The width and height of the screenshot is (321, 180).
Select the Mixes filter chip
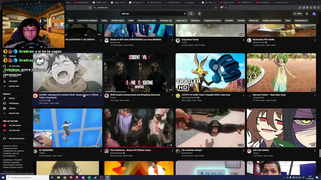pyautogui.click(x=71, y=20)
